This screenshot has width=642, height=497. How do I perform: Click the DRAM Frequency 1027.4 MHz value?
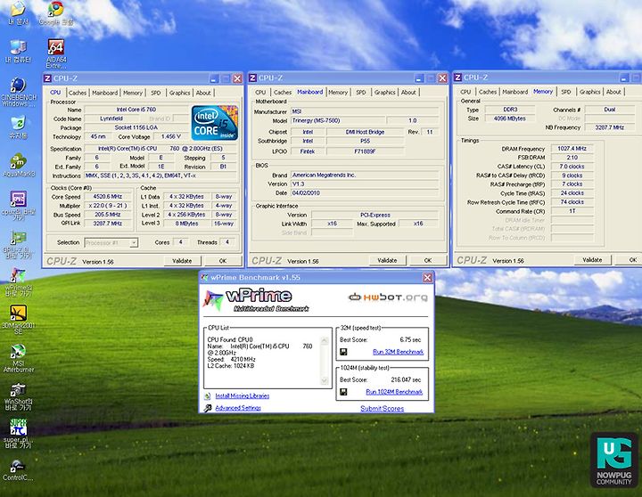[572, 149]
